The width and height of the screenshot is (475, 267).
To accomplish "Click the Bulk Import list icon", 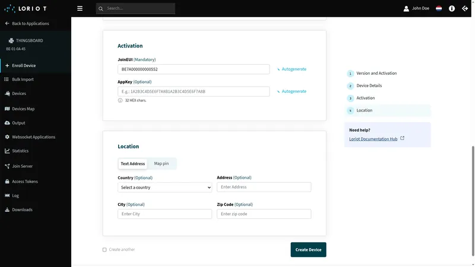I will [x=7, y=80].
